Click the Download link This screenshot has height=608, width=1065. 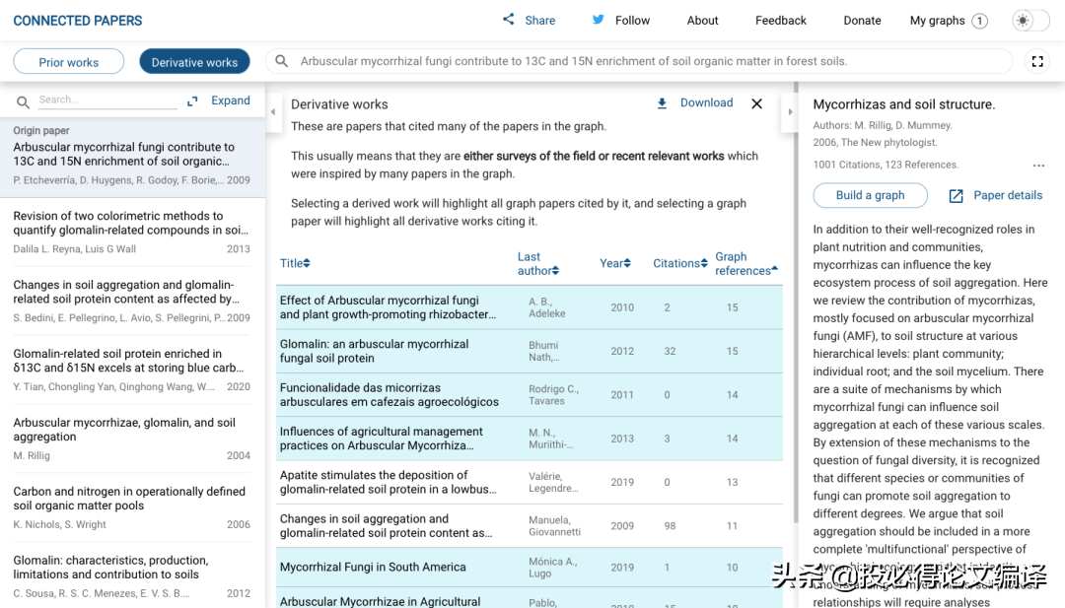pyautogui.click(x=706, y=102)
